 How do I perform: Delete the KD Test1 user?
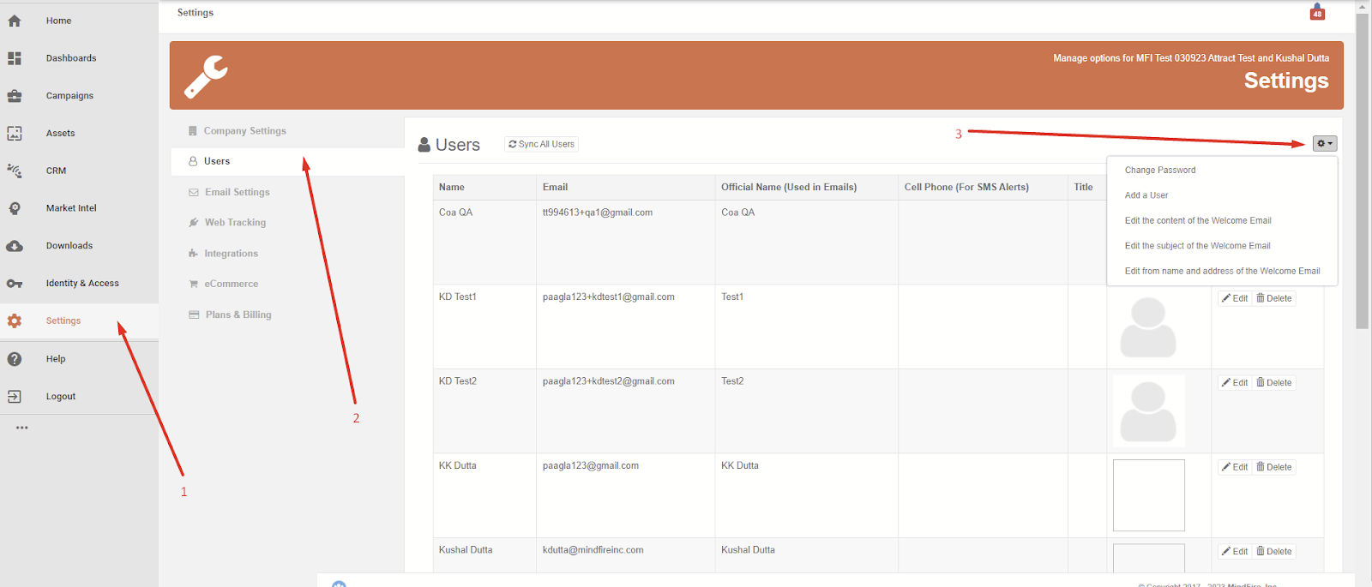[1274, 298]
